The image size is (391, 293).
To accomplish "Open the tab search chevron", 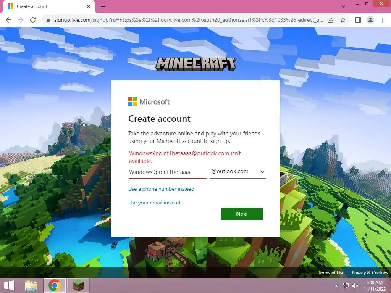I will [343, 6].
